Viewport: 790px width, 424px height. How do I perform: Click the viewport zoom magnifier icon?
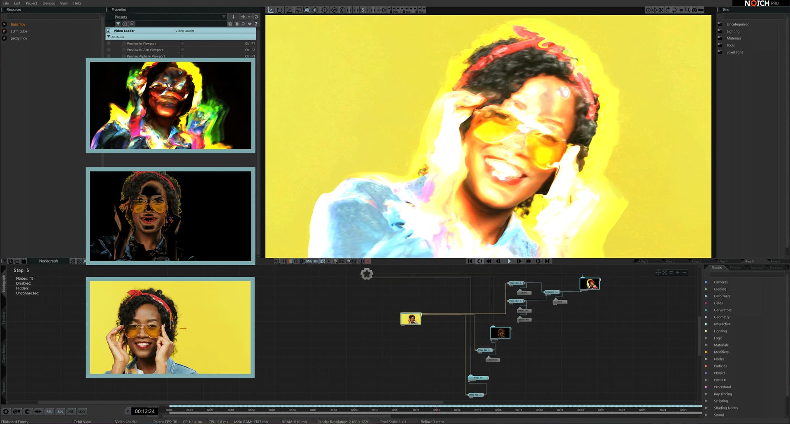688,10
